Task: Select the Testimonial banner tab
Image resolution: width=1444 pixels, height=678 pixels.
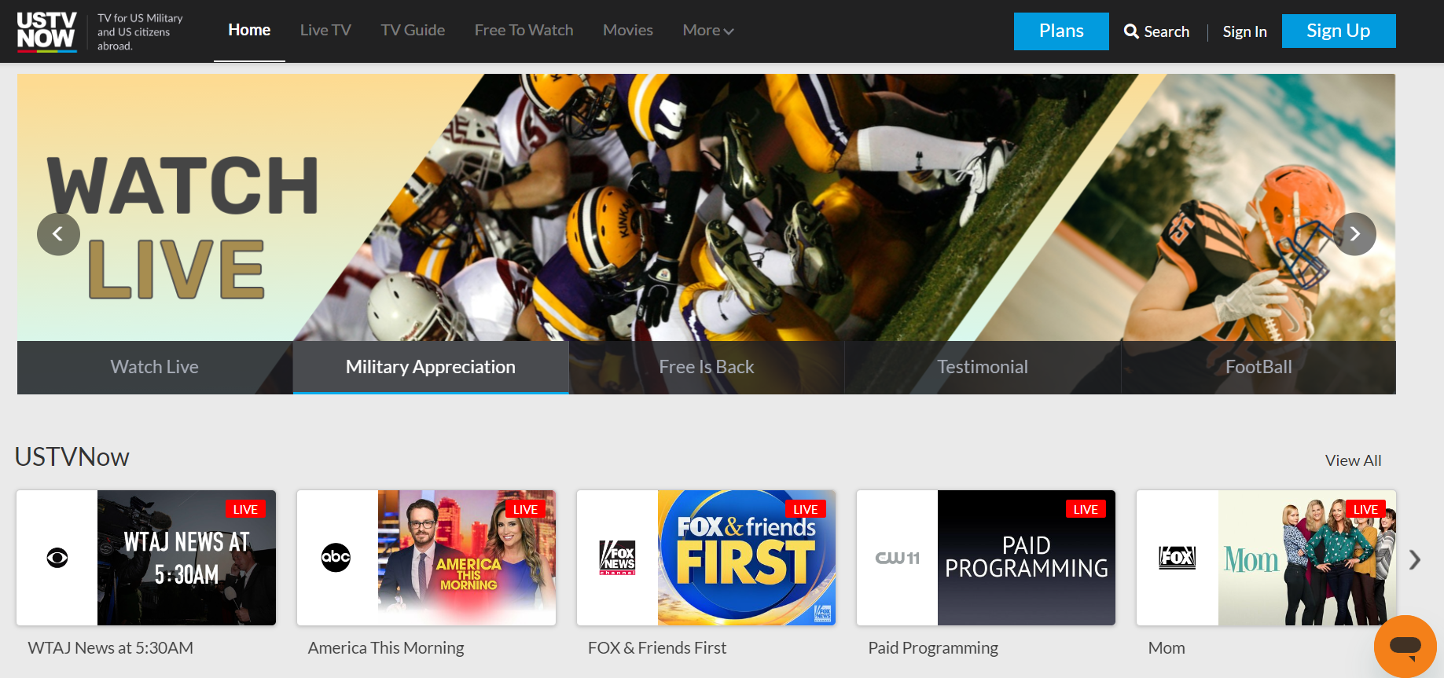Action: [x=983, y=367]
